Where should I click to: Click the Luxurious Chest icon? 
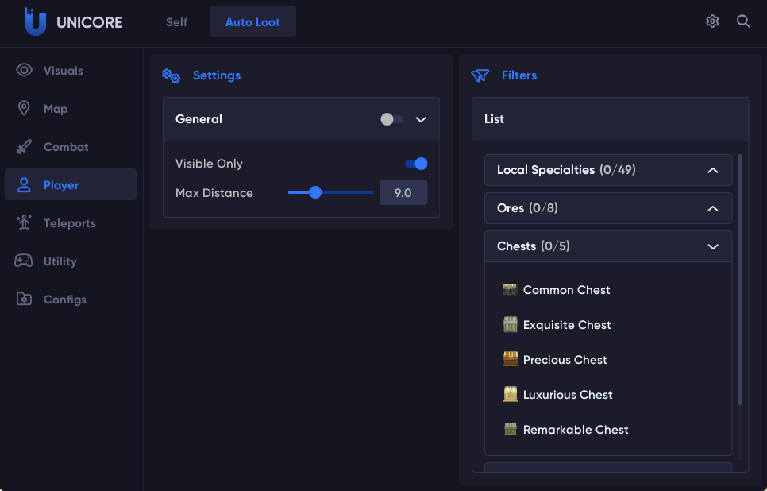coord(511,395)
